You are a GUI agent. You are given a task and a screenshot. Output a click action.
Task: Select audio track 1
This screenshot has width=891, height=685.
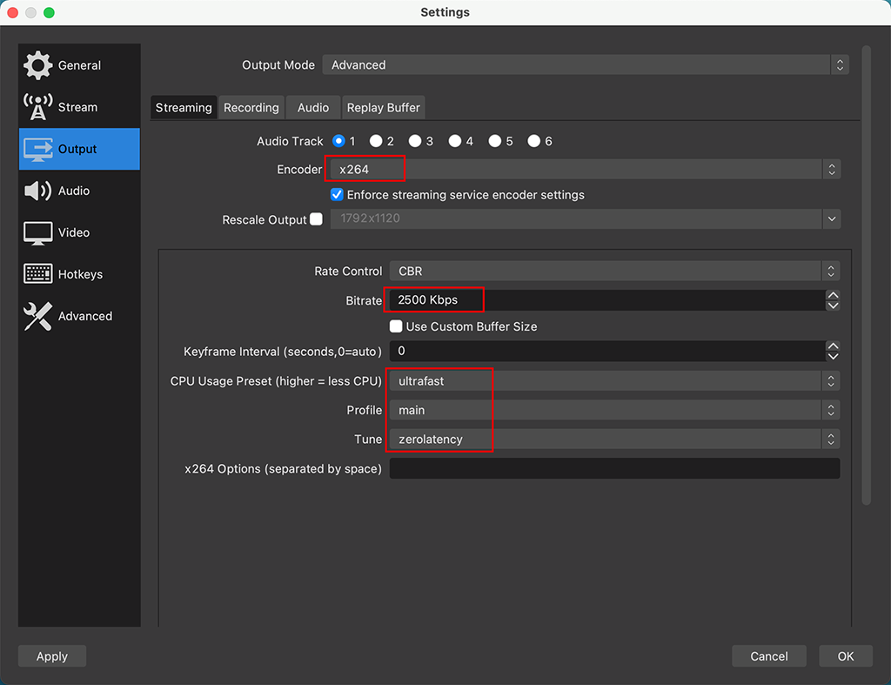click(x=338, y=141)
